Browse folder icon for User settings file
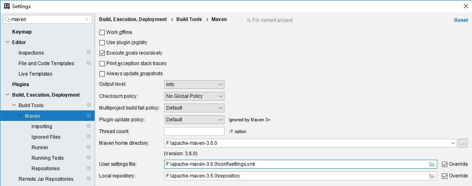This screenshot has width=472, height=186. (432, 164)
